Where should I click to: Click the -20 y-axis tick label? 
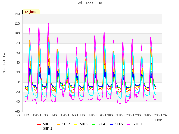(x=17, y=92)
